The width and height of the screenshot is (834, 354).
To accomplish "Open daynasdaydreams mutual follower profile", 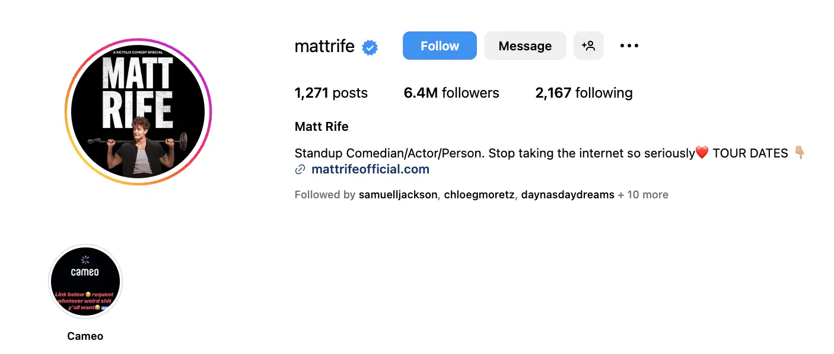I will point(568,195).
